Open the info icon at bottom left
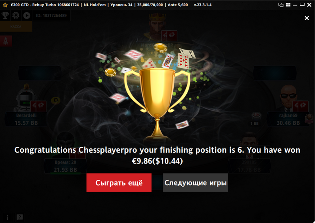 tap(7, 218)
